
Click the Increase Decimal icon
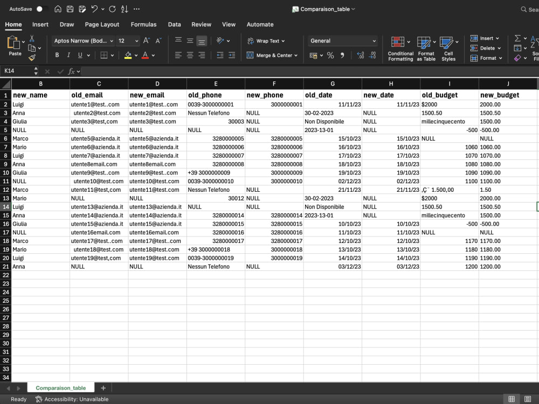[360, 55]
